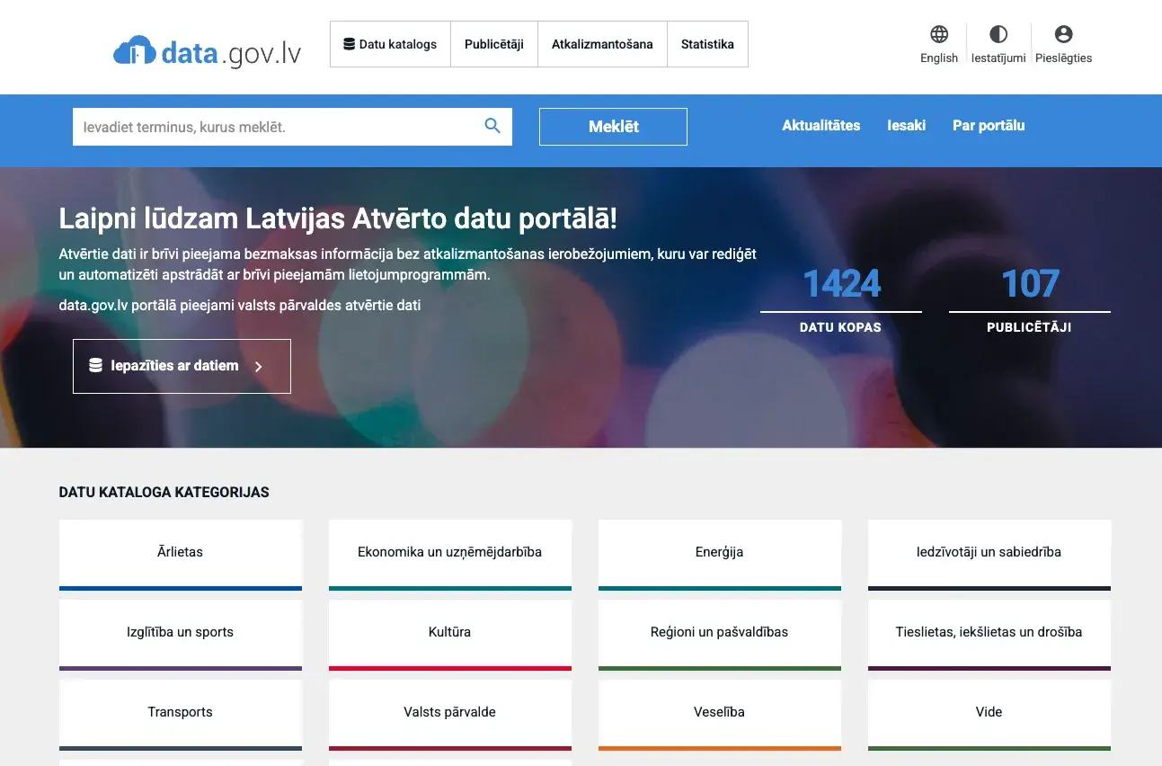
Task: Select the Atkalizmantošana nav entry
Action: pos(602,43)
